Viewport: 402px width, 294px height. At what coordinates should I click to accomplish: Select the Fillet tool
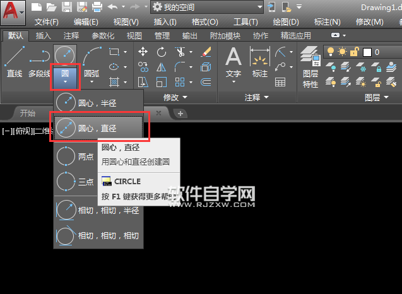[180, 67]
